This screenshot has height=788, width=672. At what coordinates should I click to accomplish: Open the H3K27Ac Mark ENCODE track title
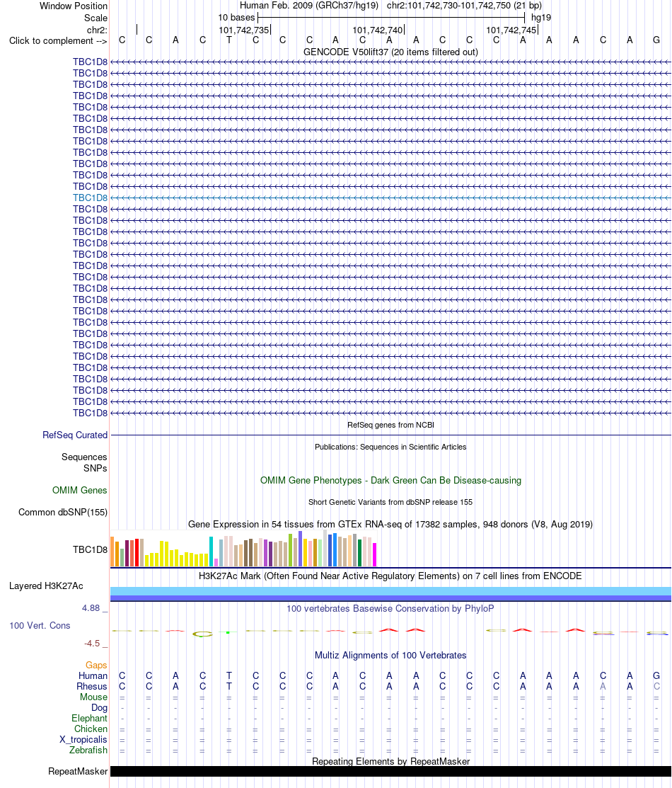[x=390, y=576]
